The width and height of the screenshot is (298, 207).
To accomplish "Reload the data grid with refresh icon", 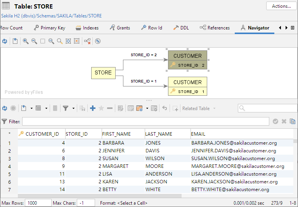I will pos(5,109).
